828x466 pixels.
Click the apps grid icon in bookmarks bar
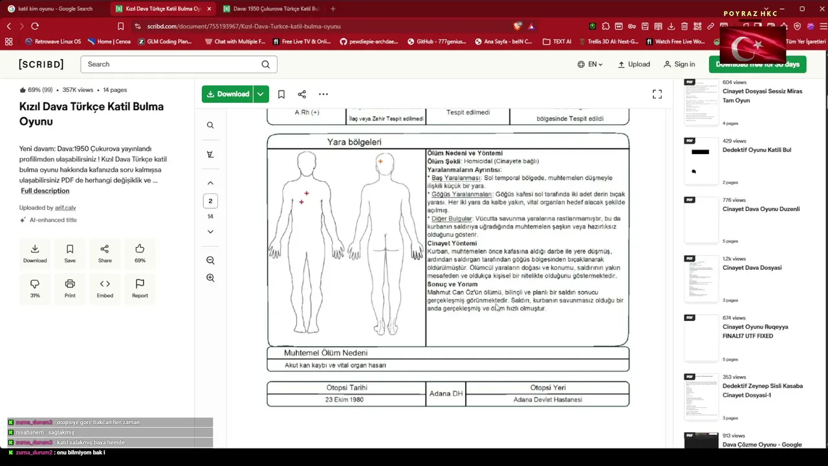pyautogui.click(x=8, y=41)
